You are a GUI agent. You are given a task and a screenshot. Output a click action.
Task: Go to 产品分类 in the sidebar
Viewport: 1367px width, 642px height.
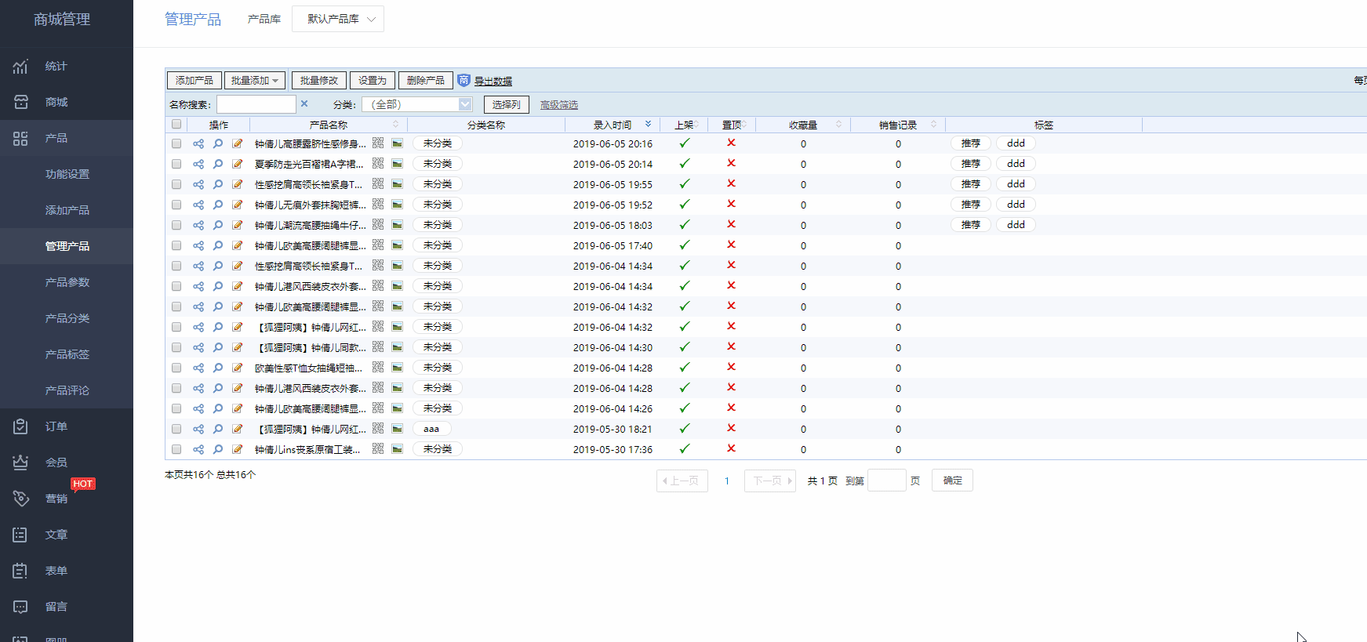[67, 318]
